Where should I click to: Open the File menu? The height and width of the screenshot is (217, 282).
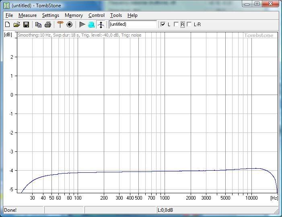[x=9, y=15]
